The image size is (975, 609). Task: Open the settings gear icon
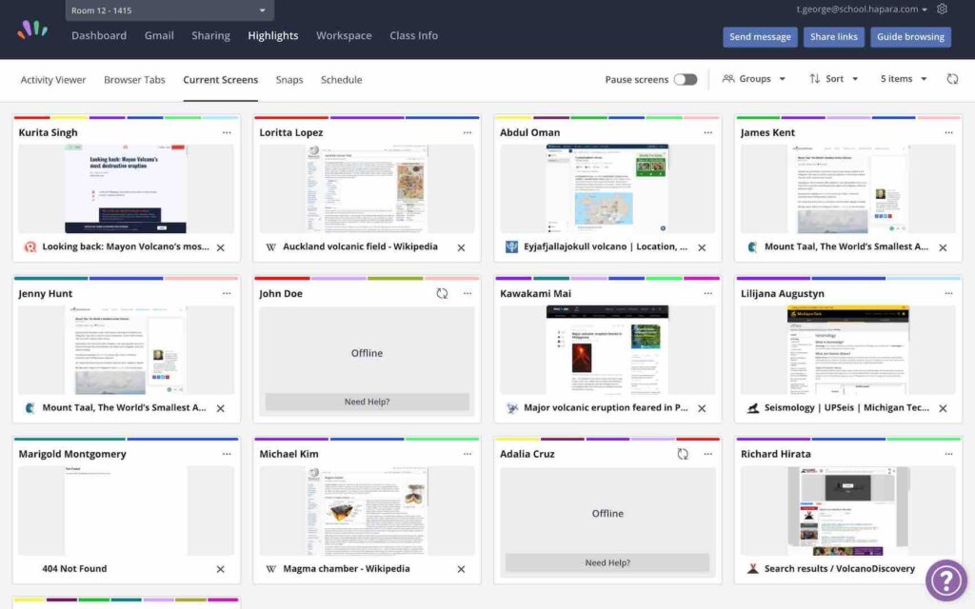tap(942, 10)
